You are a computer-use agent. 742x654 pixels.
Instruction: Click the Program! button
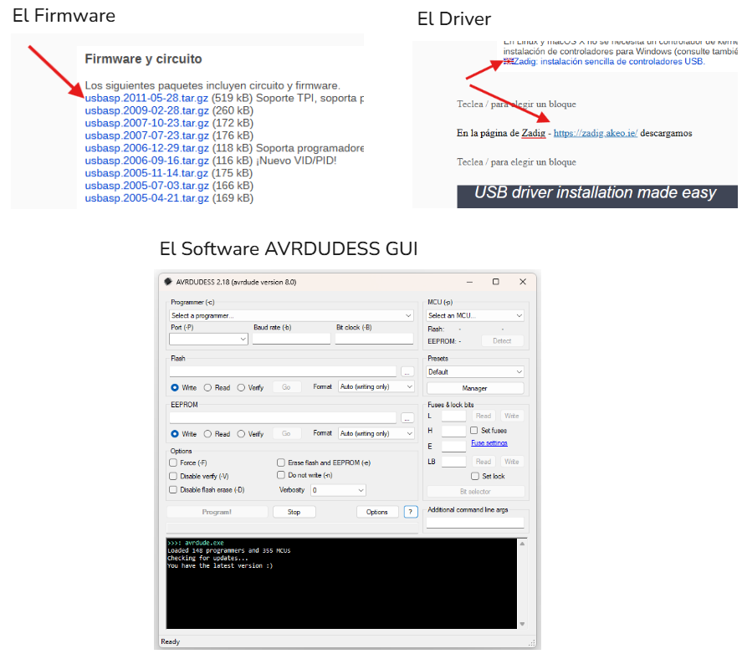(x=217, y=512)
